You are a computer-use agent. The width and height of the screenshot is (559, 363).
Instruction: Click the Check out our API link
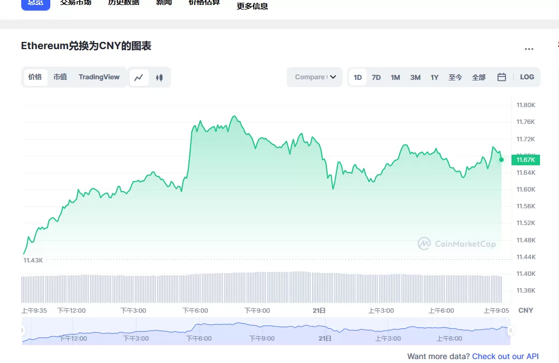coord(505,356)
